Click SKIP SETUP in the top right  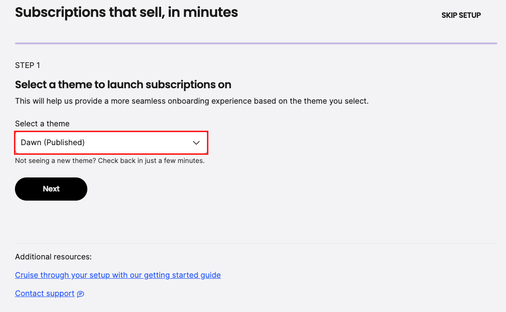461,15
